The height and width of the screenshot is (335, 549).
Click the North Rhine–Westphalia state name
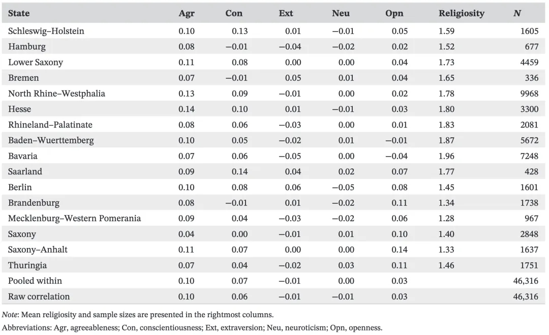tap(57, 94)
